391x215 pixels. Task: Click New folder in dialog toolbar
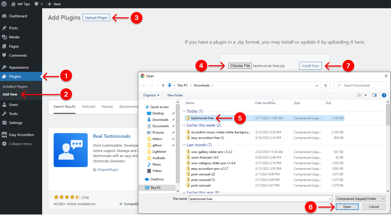pyautogui.click(x=175, y=95)
